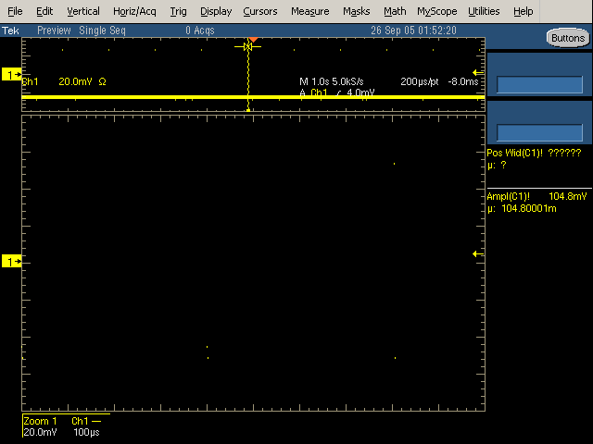Open the Trig menu
Viewport: 593px width, 444px height.
(178, 11)
